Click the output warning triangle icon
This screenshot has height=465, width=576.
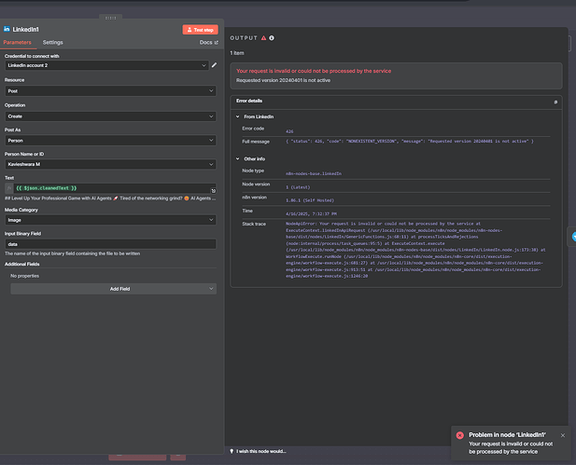[x=263, y=38]
